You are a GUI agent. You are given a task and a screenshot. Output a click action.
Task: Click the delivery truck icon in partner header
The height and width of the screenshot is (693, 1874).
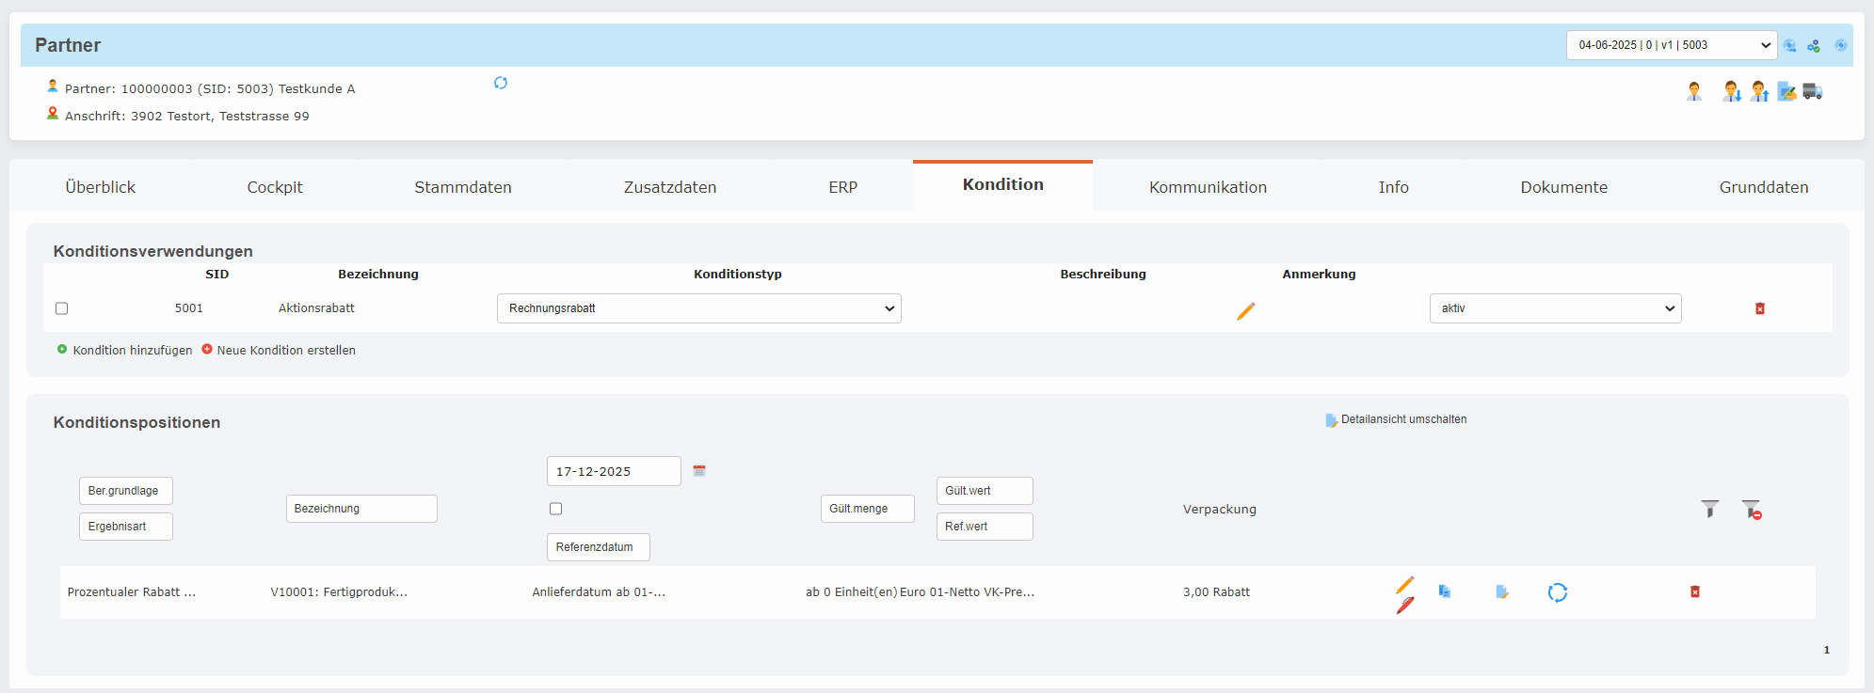(x=1812, y=91)
